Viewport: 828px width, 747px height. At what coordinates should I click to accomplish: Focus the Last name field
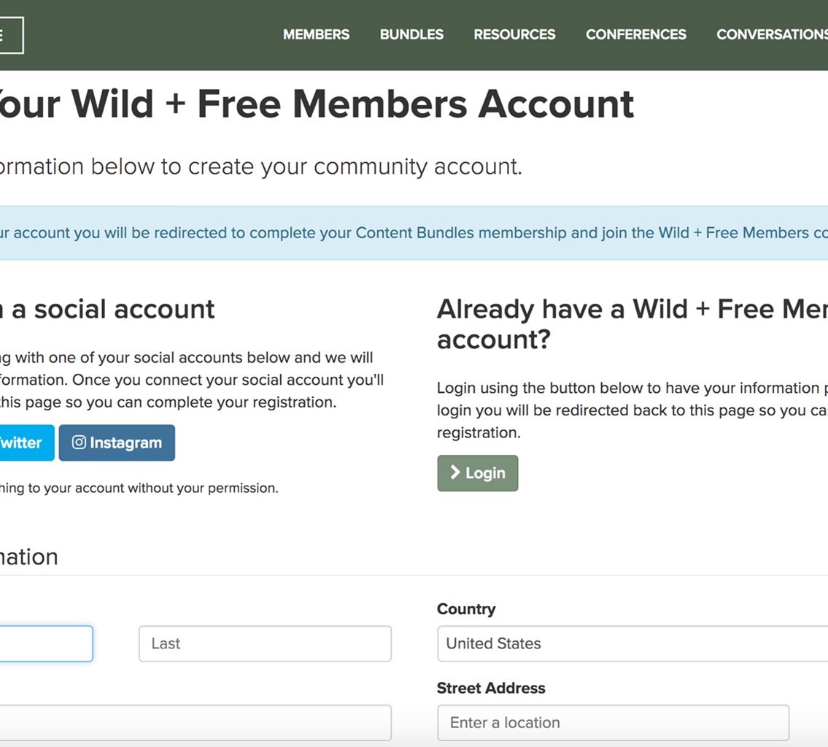coord(265,643)
